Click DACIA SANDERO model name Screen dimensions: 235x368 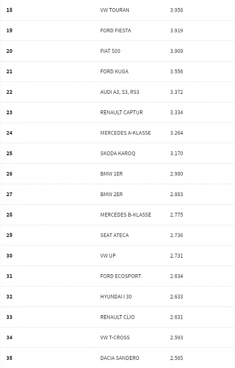pos(120,358)
